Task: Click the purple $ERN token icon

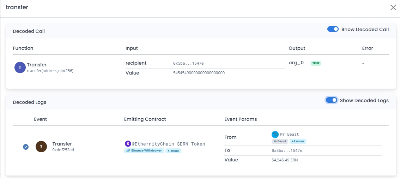Action: 128,144
